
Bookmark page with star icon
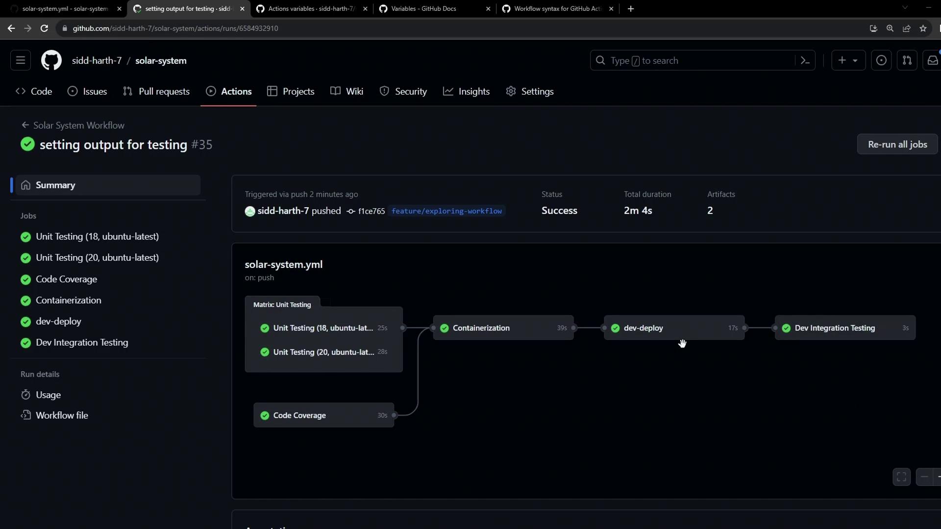(x=923, y=28)
